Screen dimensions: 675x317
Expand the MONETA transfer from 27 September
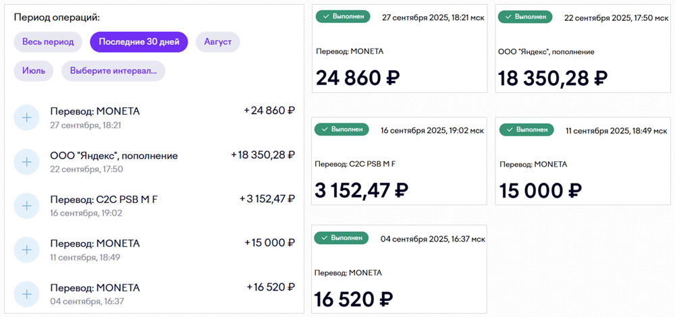(26, 117)
